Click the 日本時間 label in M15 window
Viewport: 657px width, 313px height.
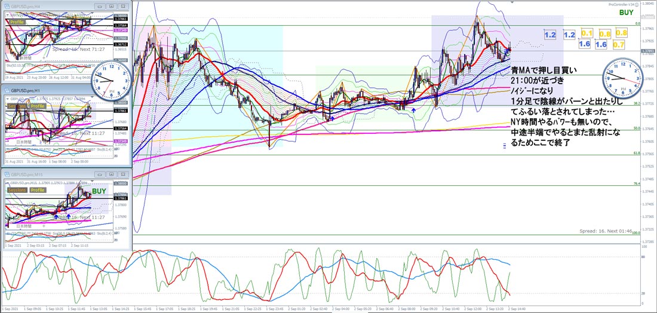tap(25, 226)
